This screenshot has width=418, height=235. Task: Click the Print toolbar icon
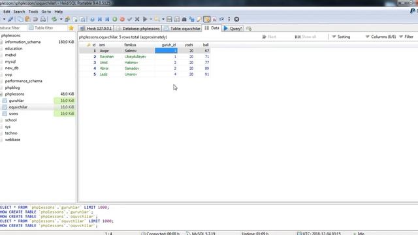point(42,19)
